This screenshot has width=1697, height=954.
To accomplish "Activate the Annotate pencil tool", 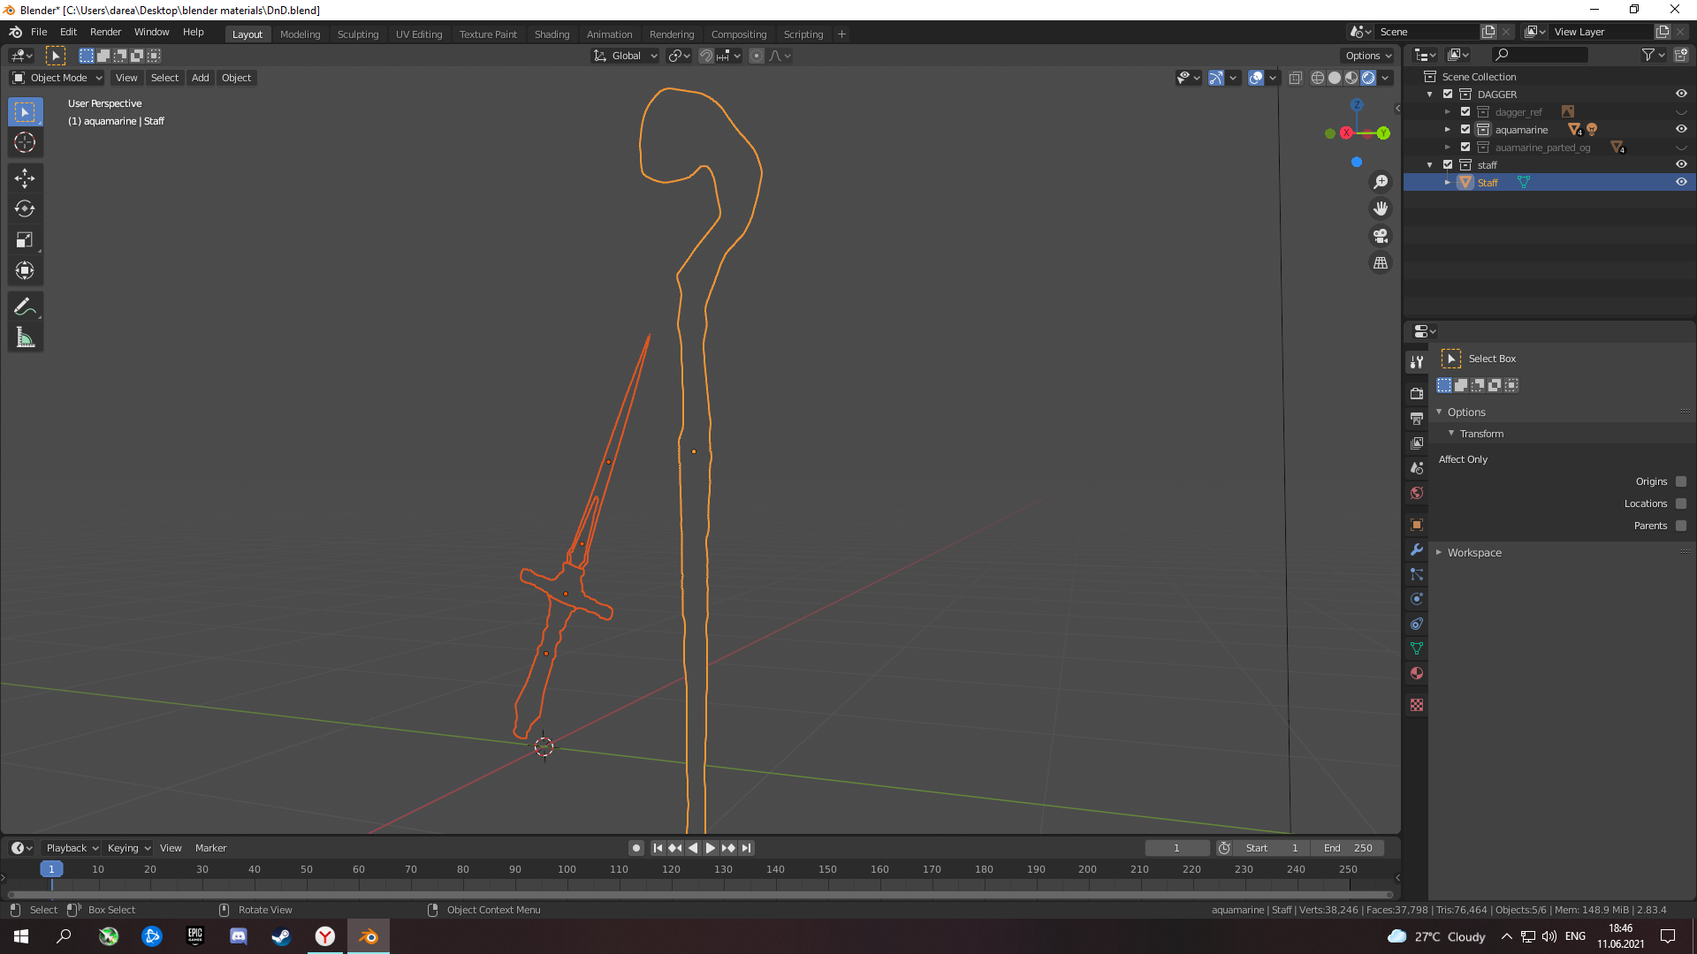I will pyautogui.click(x=25, y=307).
